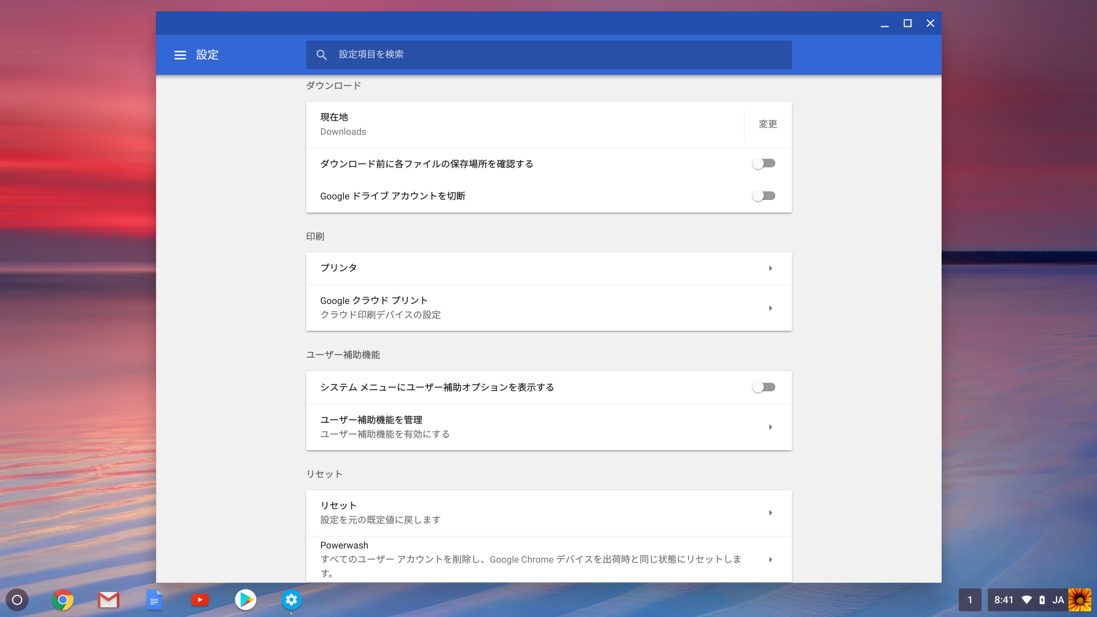The image size is (1097, 617).
Task: Click the notification counter in the system tray
Action: click(x=970, y=600)
